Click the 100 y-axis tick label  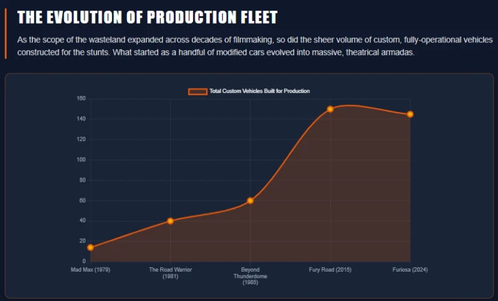point(82,160)
